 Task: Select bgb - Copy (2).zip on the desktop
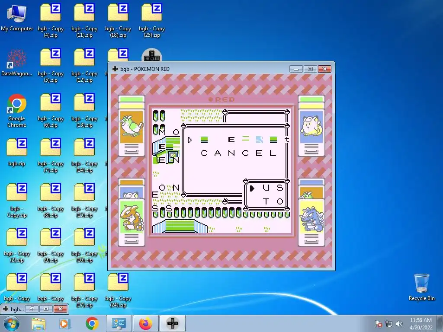(17, 246)
